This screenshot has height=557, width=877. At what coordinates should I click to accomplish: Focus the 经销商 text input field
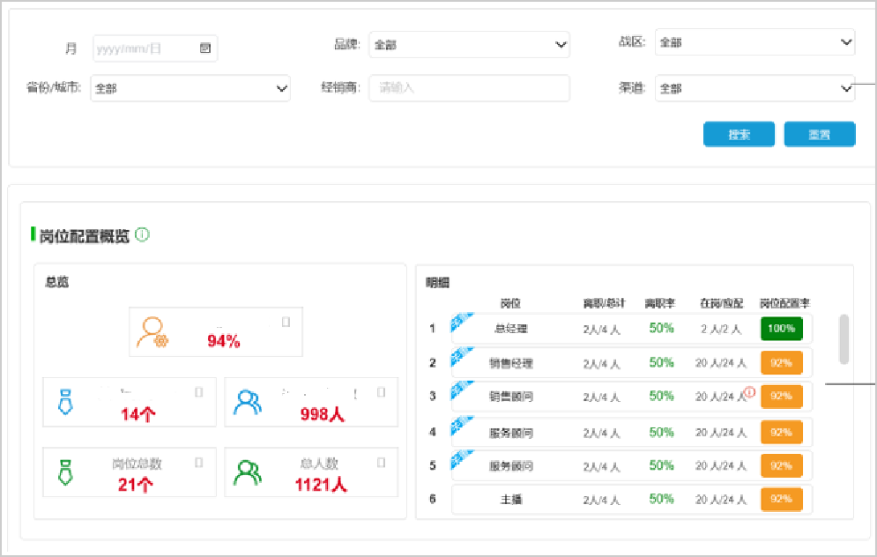pyautogui.click(x=469, y=88)
